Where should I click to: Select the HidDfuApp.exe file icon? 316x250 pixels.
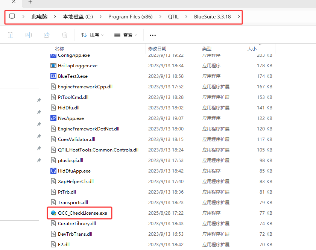click(x=53, y=171)
